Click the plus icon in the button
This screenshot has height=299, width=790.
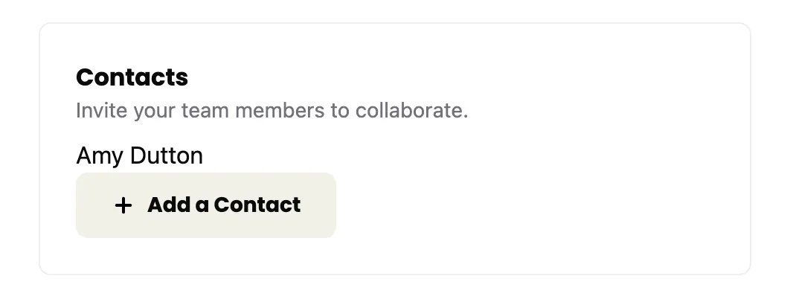[123, 205]
